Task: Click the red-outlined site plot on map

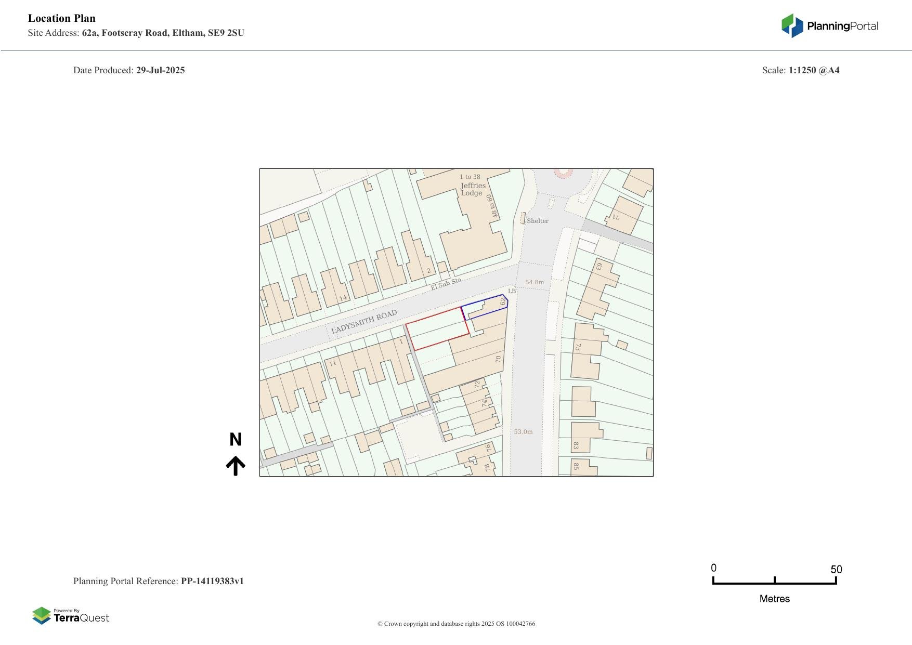Action: click(437, 329)
